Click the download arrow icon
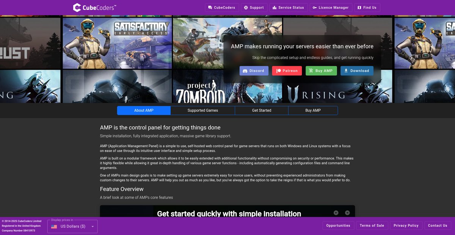455x235 pixels. tap(346, 71)
